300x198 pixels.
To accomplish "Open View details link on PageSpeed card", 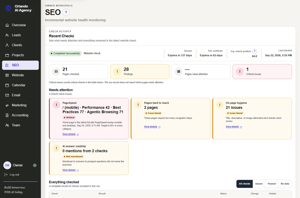I will (71, 134).
